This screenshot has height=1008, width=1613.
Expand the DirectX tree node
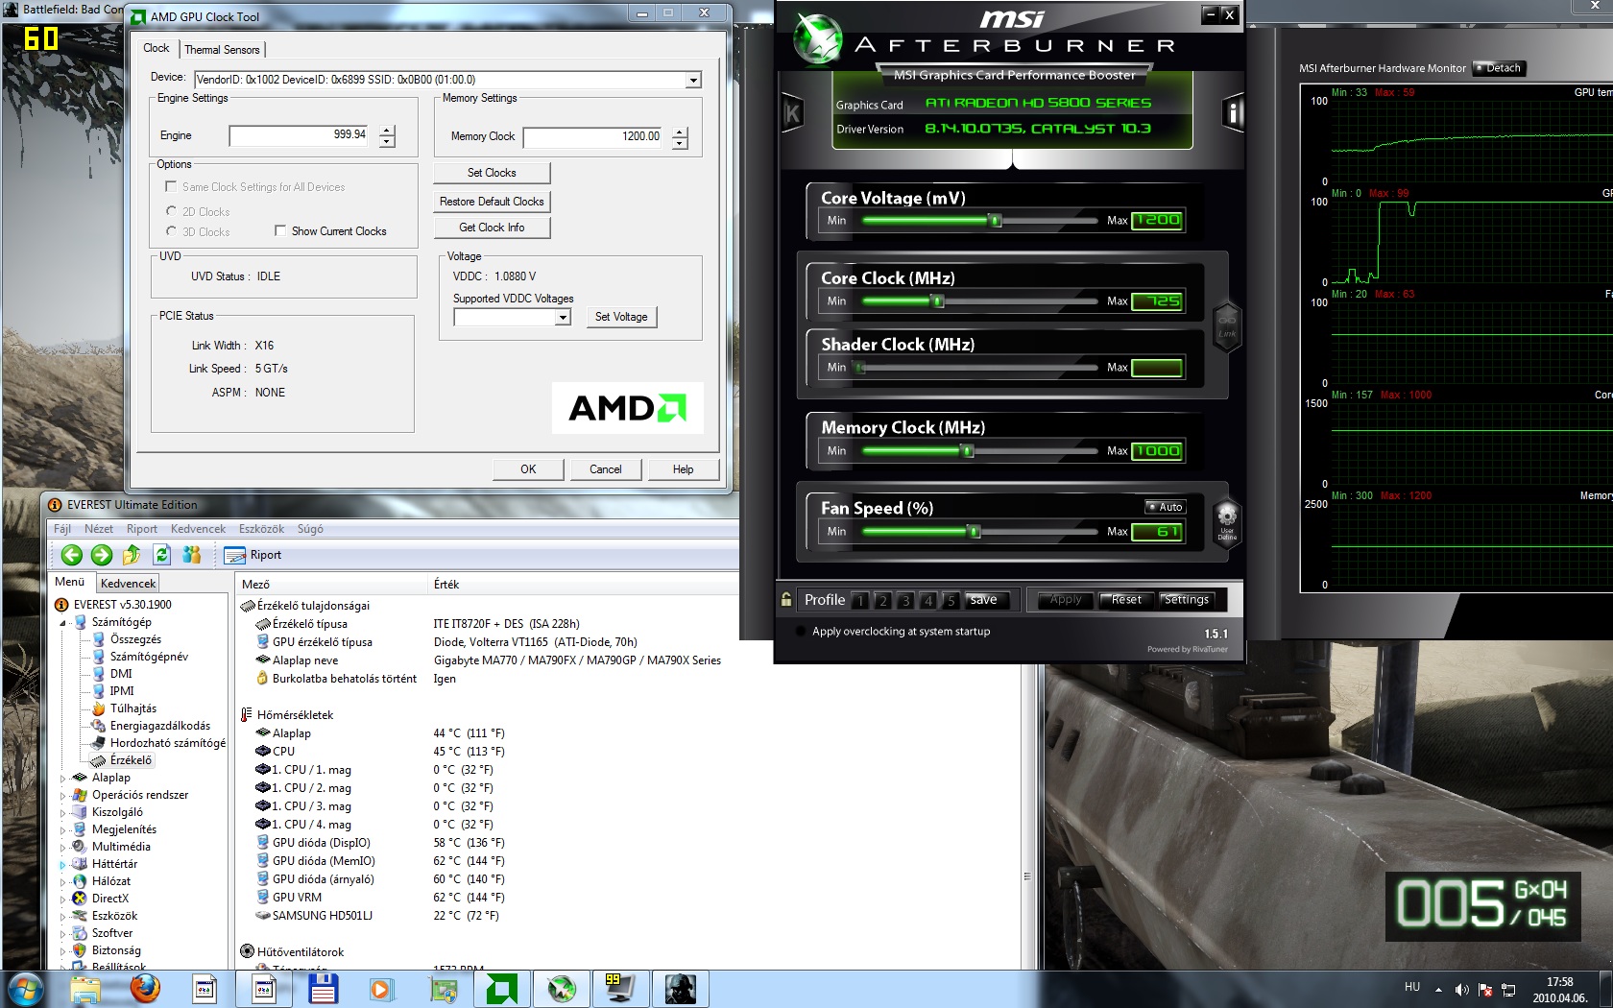64,899
